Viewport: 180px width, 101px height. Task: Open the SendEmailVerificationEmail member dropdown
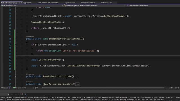point(153,6)
